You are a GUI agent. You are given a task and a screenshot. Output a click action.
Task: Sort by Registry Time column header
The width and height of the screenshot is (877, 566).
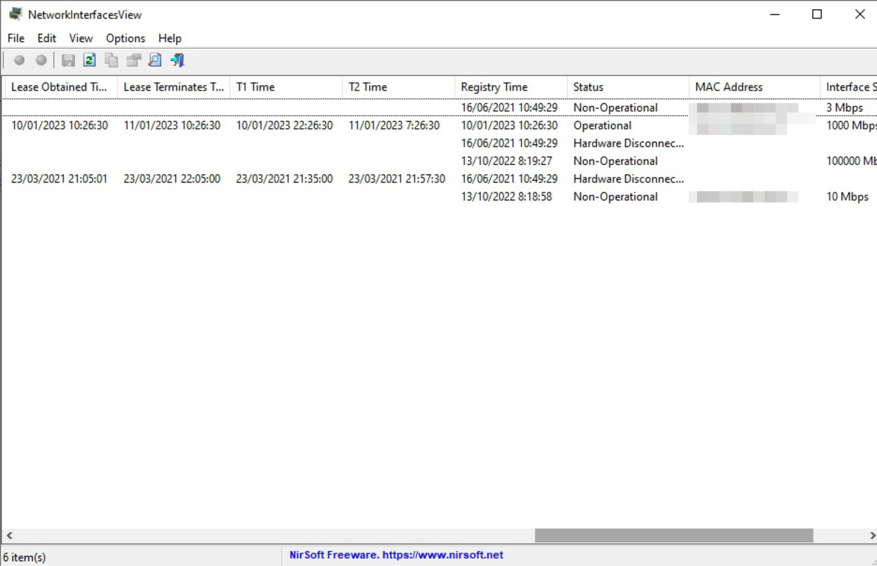tap(511, 87)
